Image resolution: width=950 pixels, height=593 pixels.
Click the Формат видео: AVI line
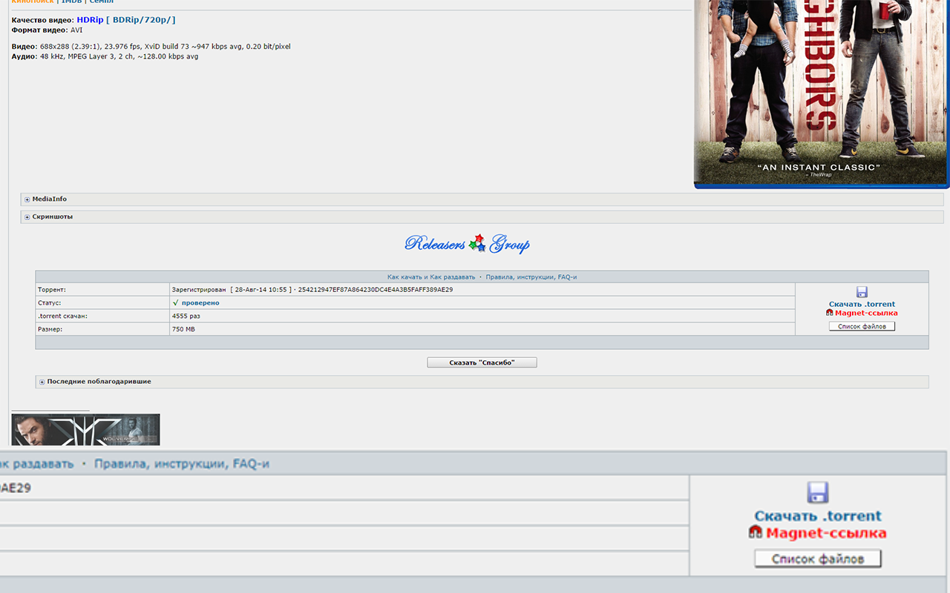(47, 30)
